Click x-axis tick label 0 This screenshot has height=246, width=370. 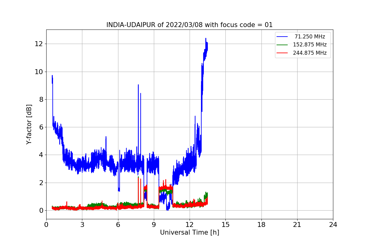46,225
